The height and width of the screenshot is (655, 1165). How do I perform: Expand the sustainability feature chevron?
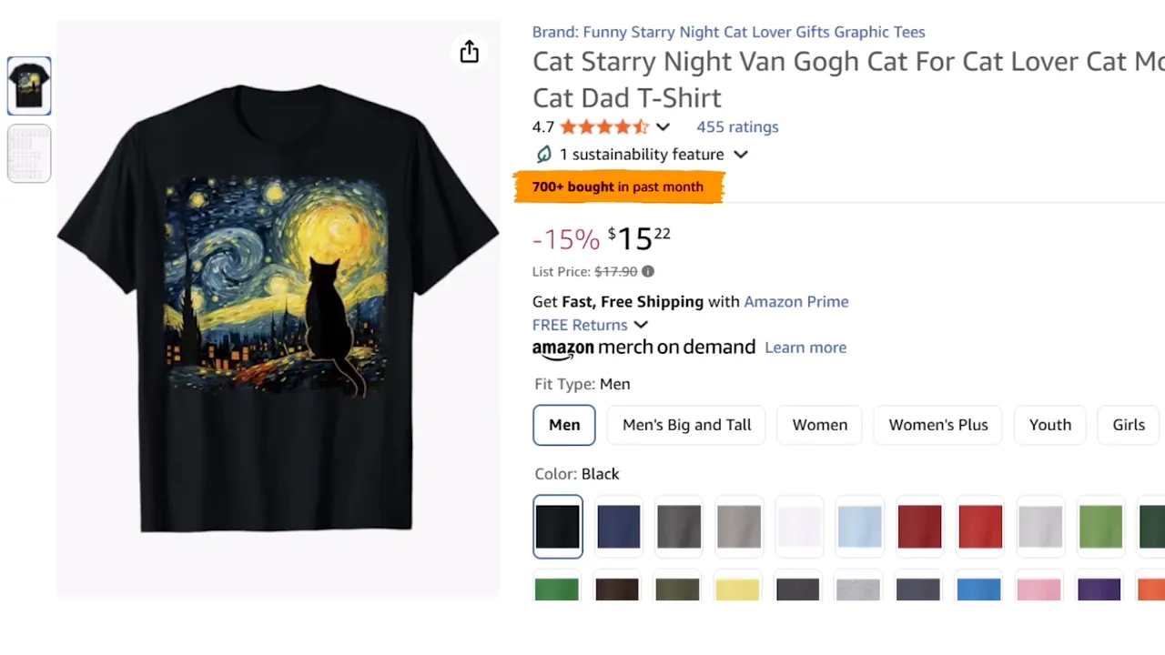[x=741, y=155]
